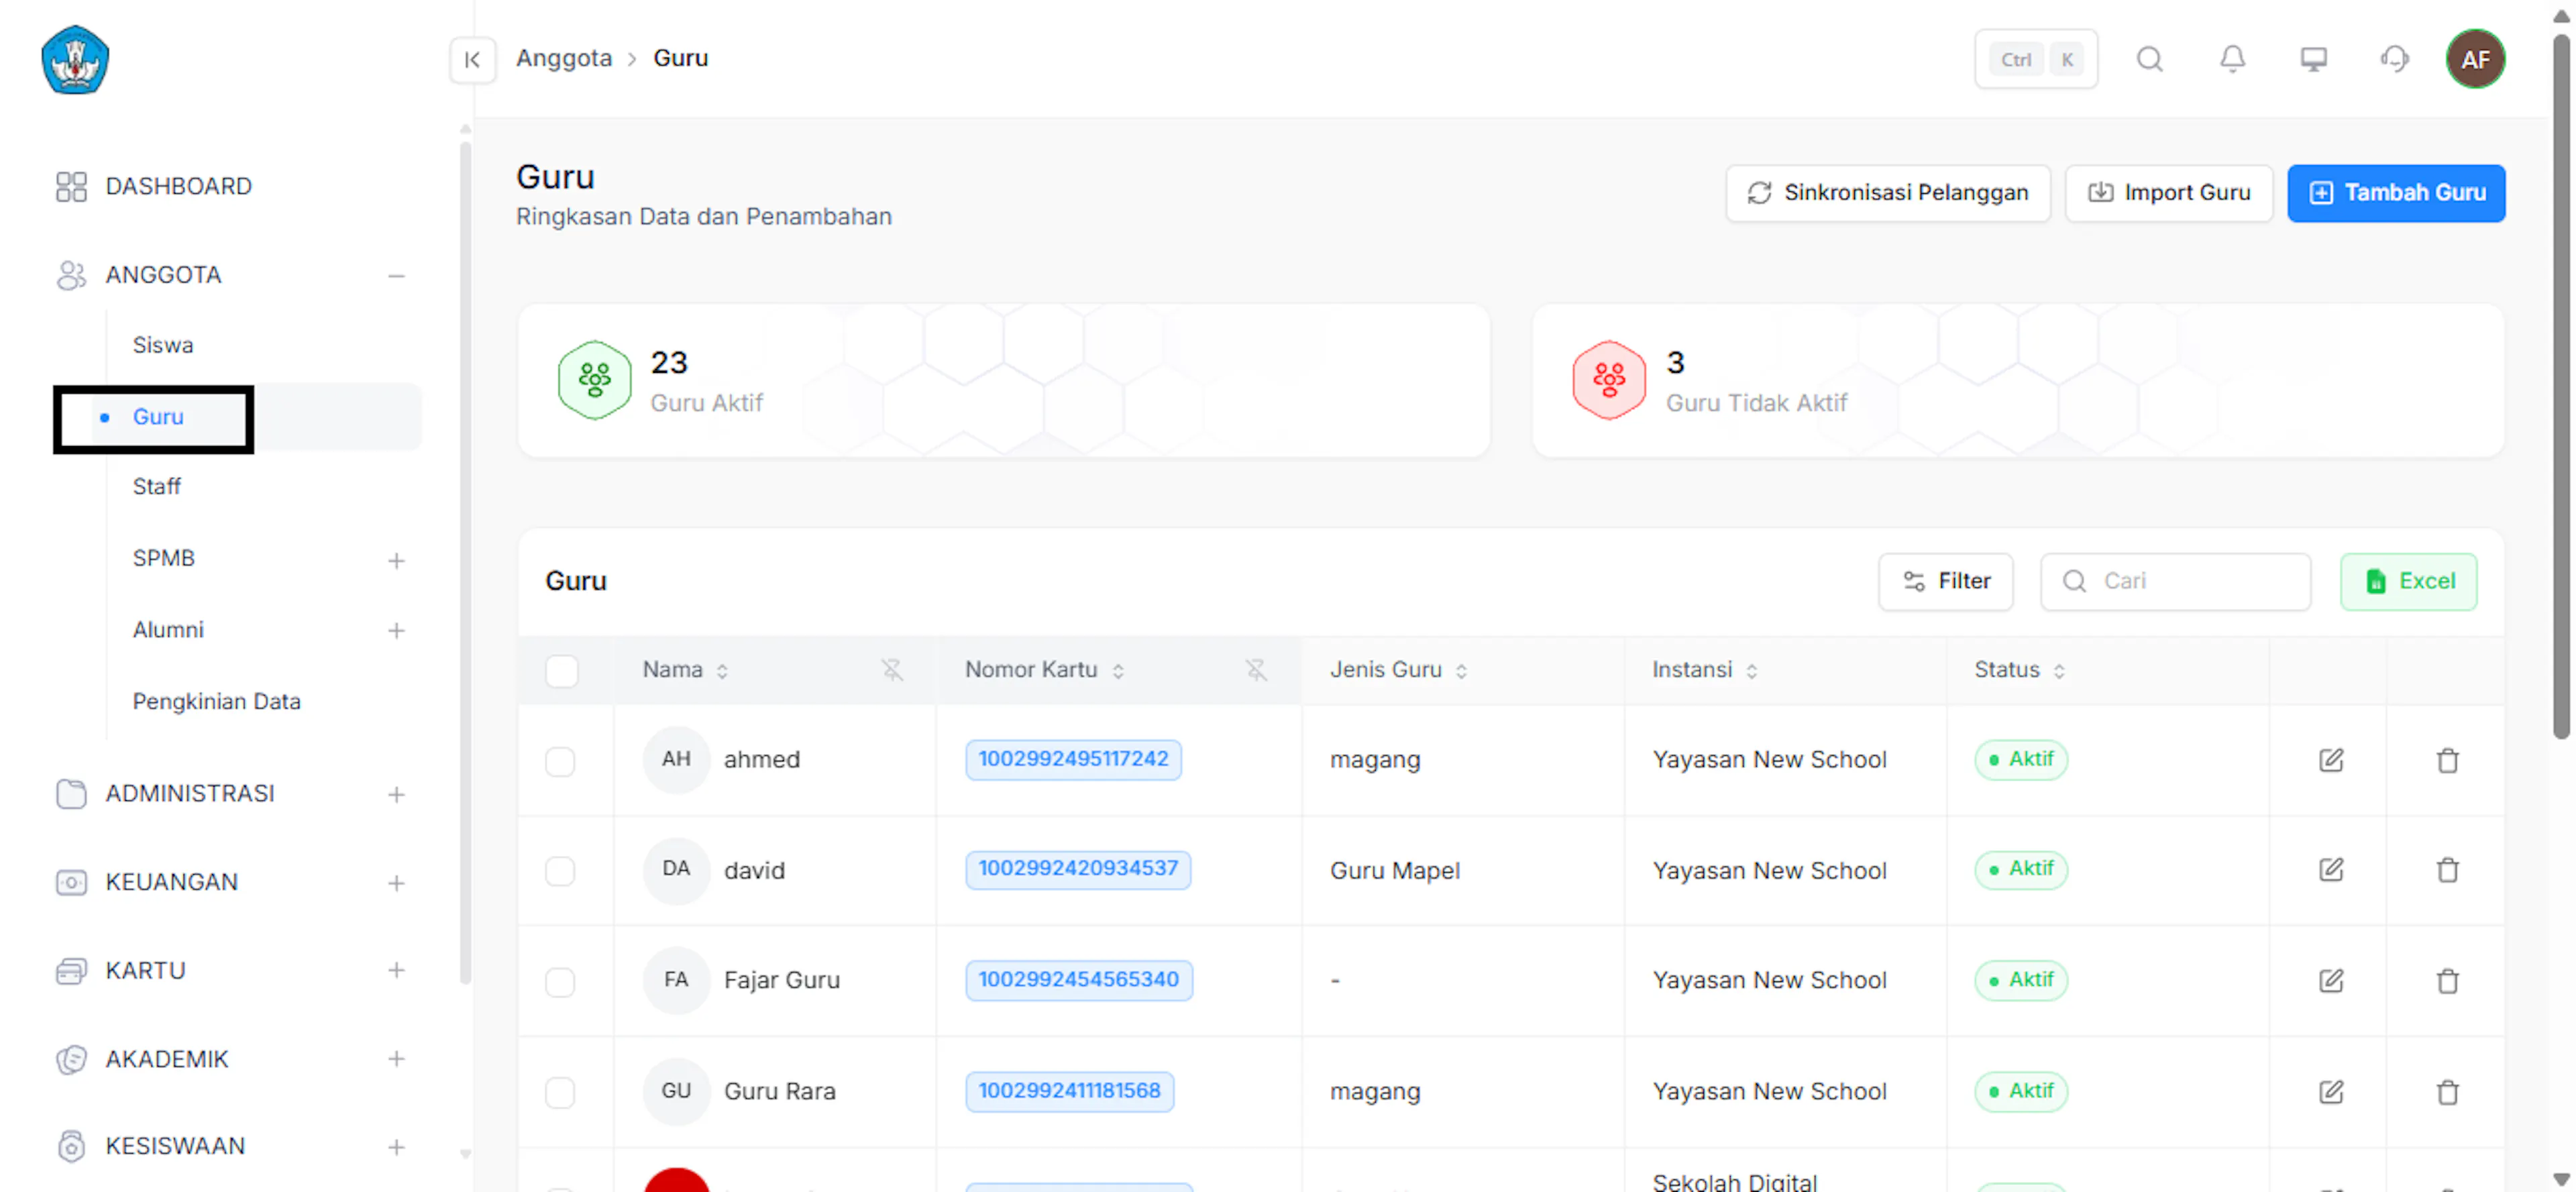Click the sidebar scrollbar
Screen dimensions: 2576x1192
pos(465,563)
